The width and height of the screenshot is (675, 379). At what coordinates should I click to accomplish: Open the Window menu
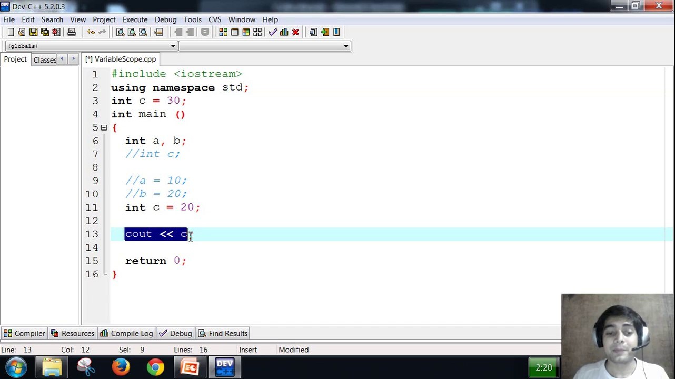(242, 19)
